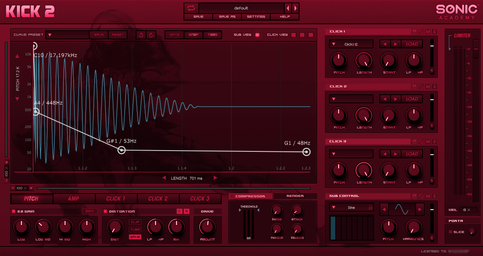Open the Curve Preset dropdown

click(x=67, y=35)
